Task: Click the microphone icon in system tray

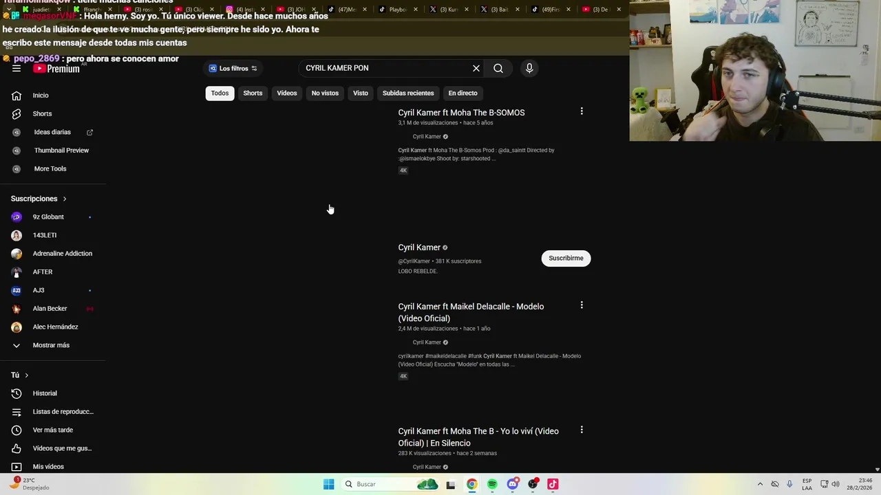Action: click(x=789, y=484)
